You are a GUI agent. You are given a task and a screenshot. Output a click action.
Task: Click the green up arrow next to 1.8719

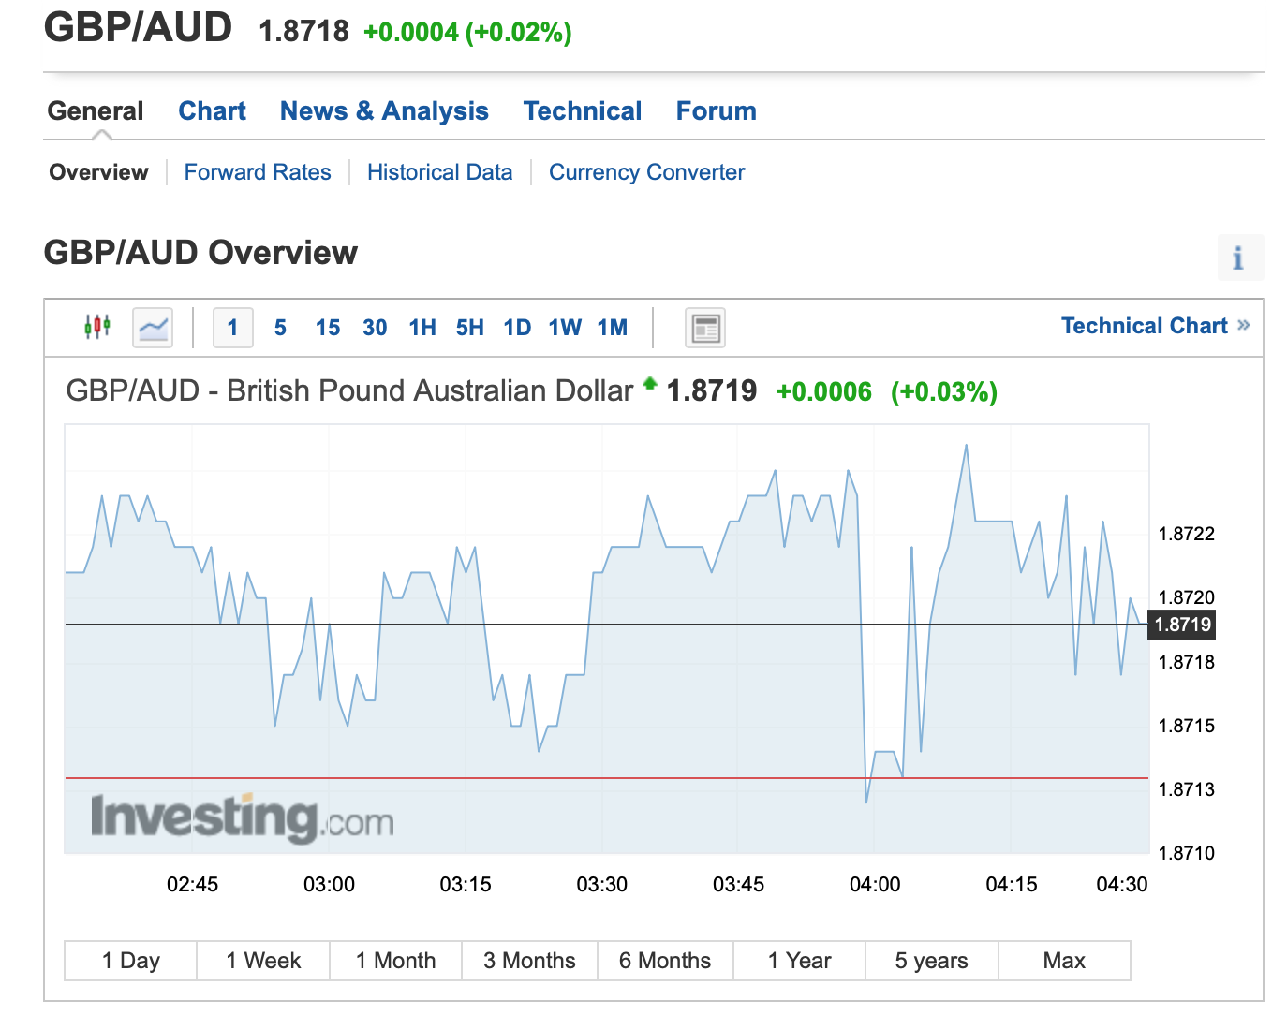[650, 383]
